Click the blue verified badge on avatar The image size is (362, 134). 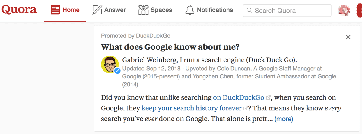click(117, 70)
